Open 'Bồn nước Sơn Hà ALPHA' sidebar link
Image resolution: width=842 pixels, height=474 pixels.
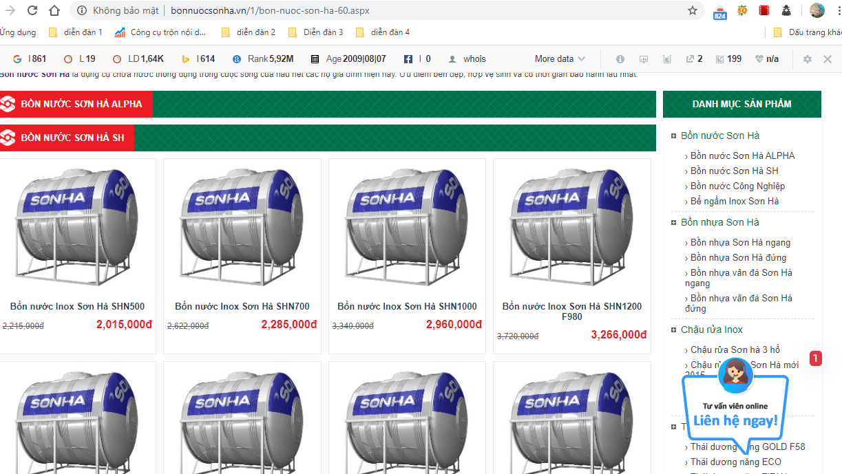(743, 155)
